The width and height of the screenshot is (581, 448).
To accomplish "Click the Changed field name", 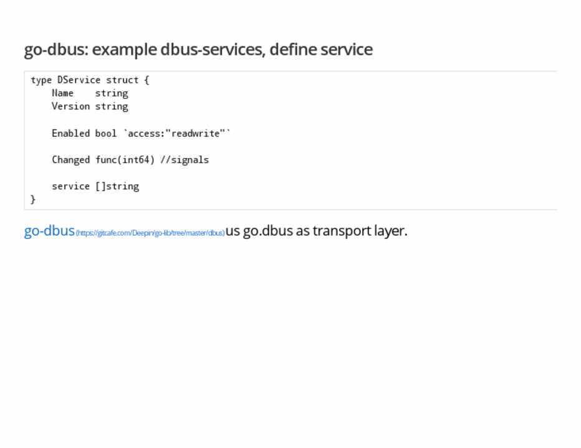I will 70,160.
